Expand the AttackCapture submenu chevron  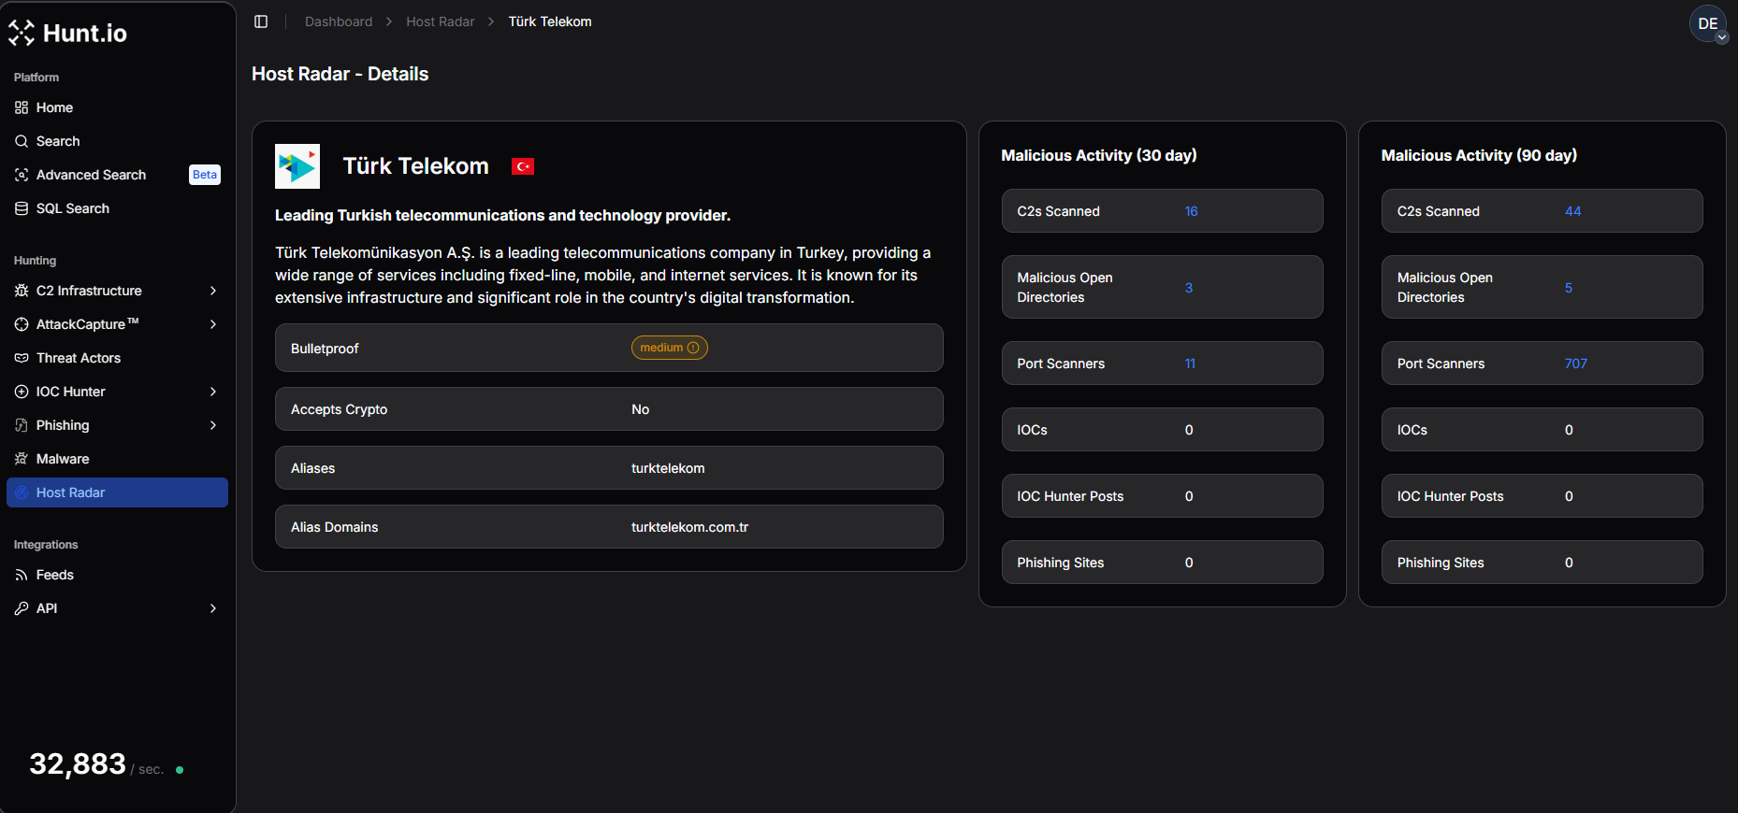point(213,324)
